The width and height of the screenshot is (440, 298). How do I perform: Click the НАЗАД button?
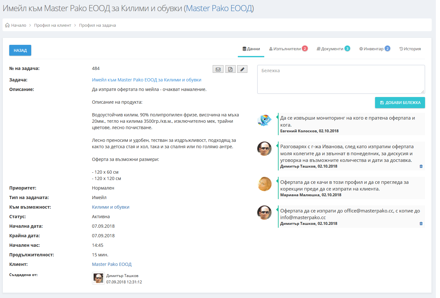(x=20, y=50)
